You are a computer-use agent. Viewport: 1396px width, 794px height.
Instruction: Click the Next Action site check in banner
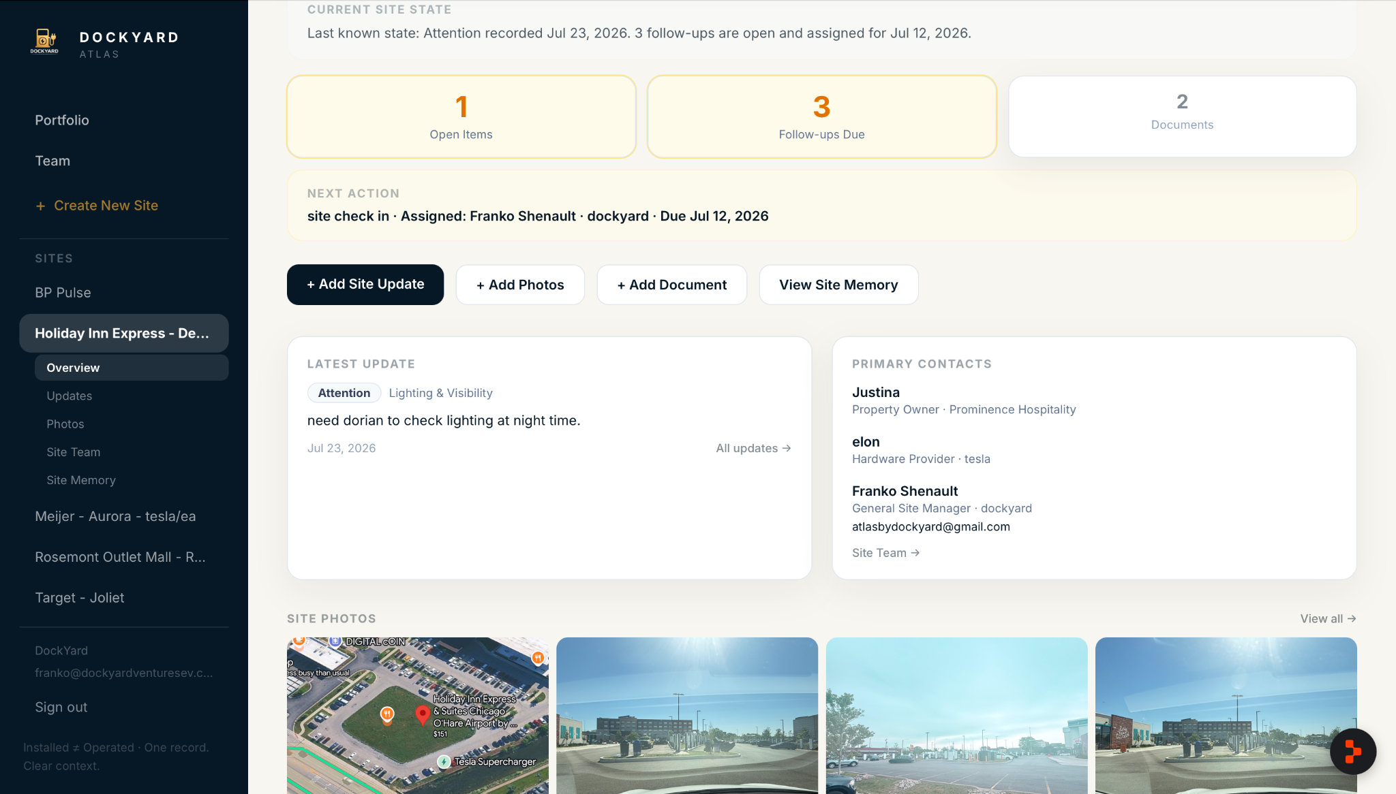coord(822,206)
